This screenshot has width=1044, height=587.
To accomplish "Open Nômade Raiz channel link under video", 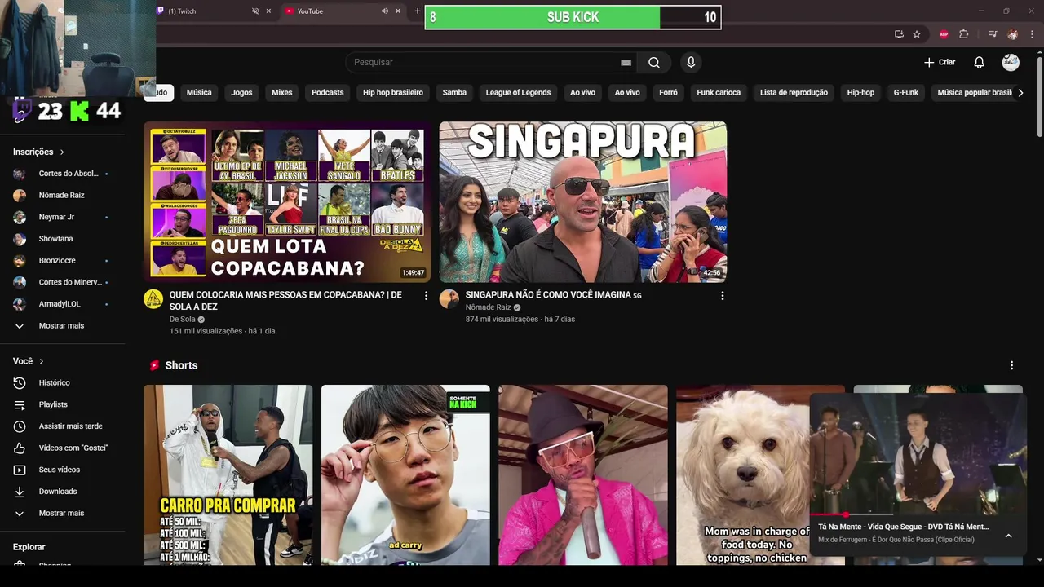I will (x=488, y=307).
